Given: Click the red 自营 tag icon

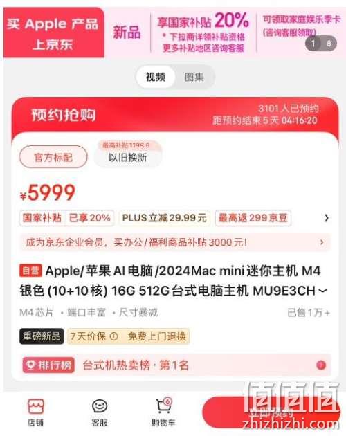Looking at the screenshot, I should point(30,271).
